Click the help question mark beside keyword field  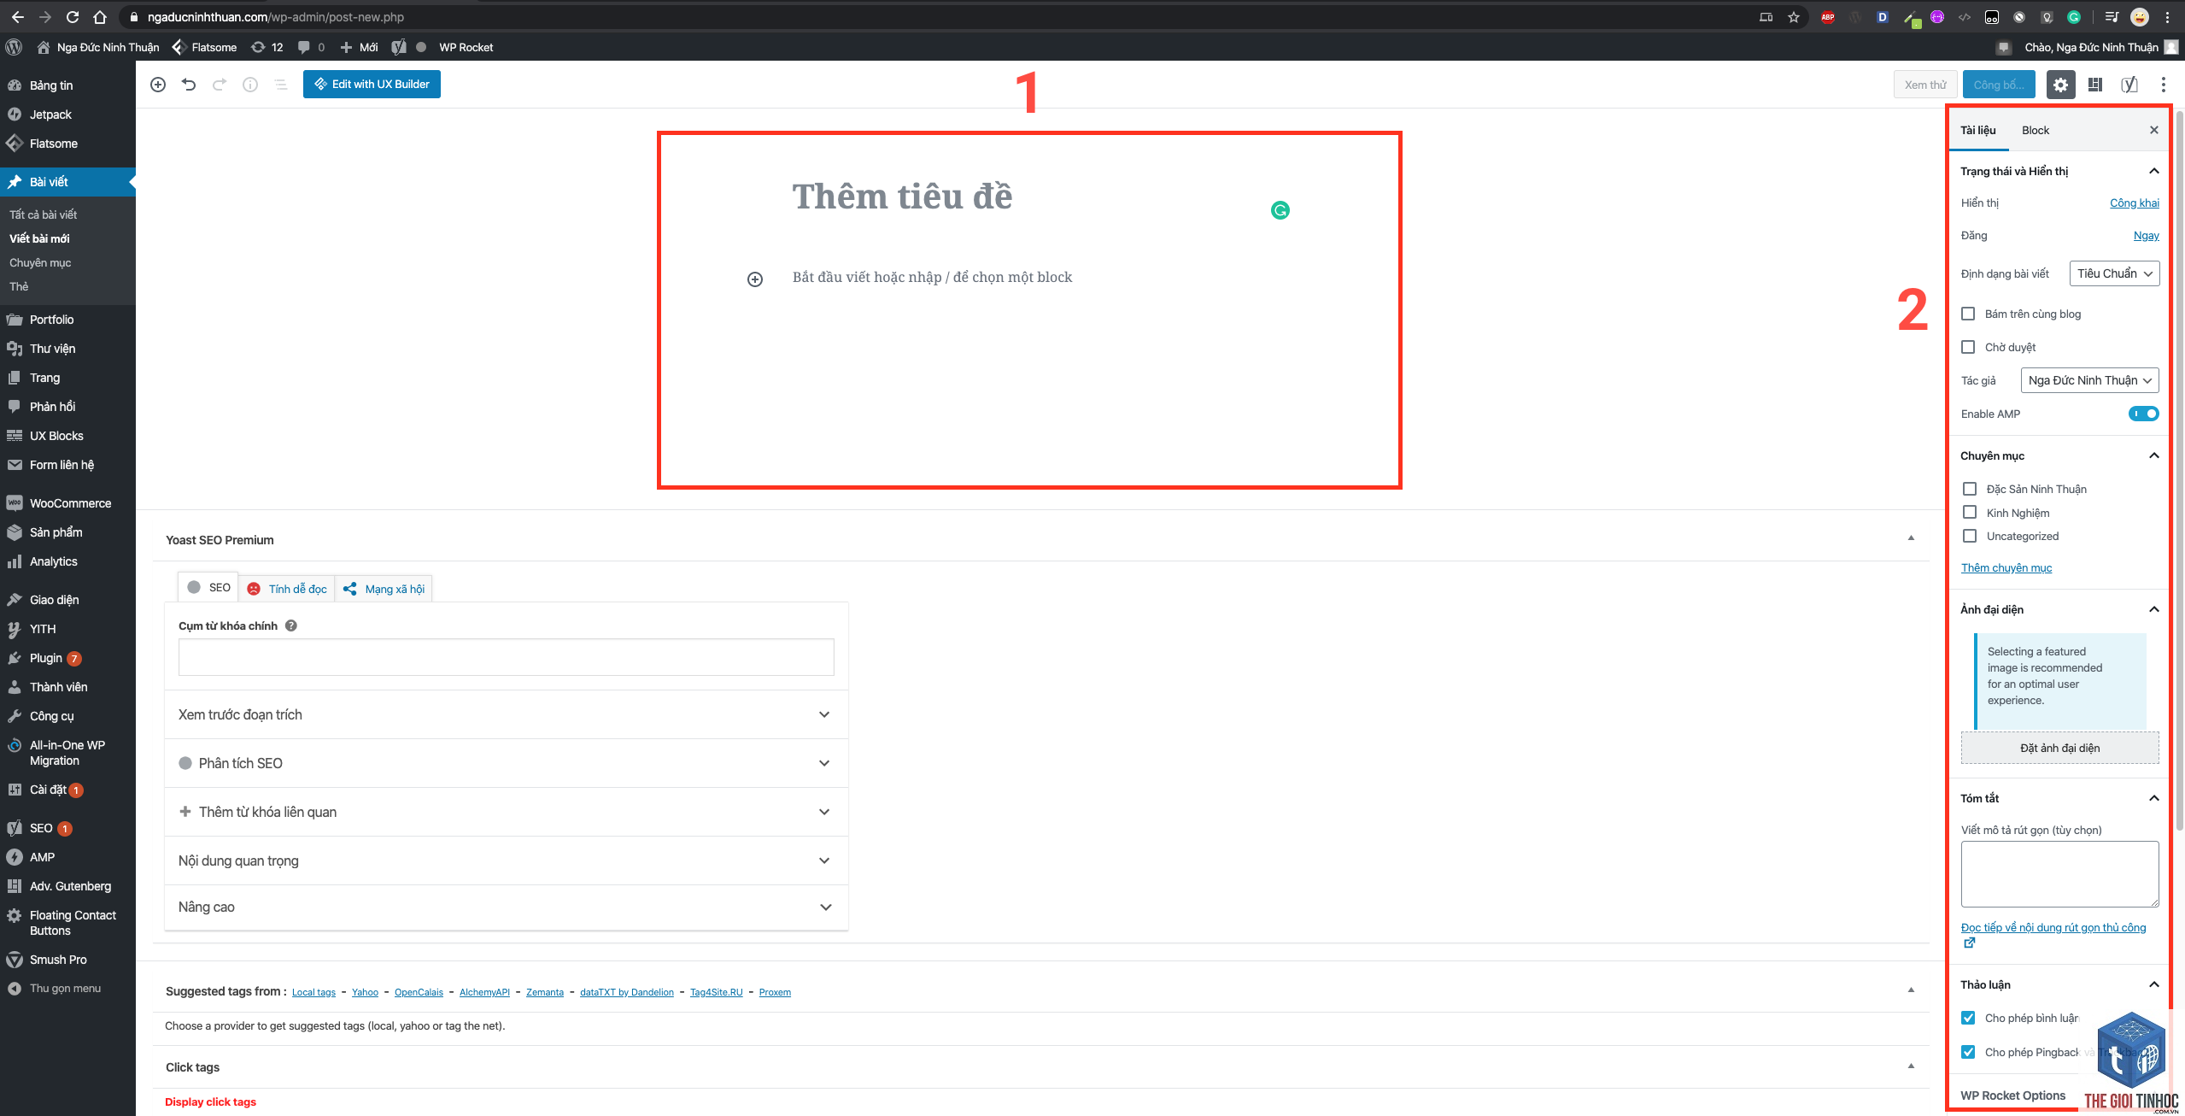[x=291, y=626]
